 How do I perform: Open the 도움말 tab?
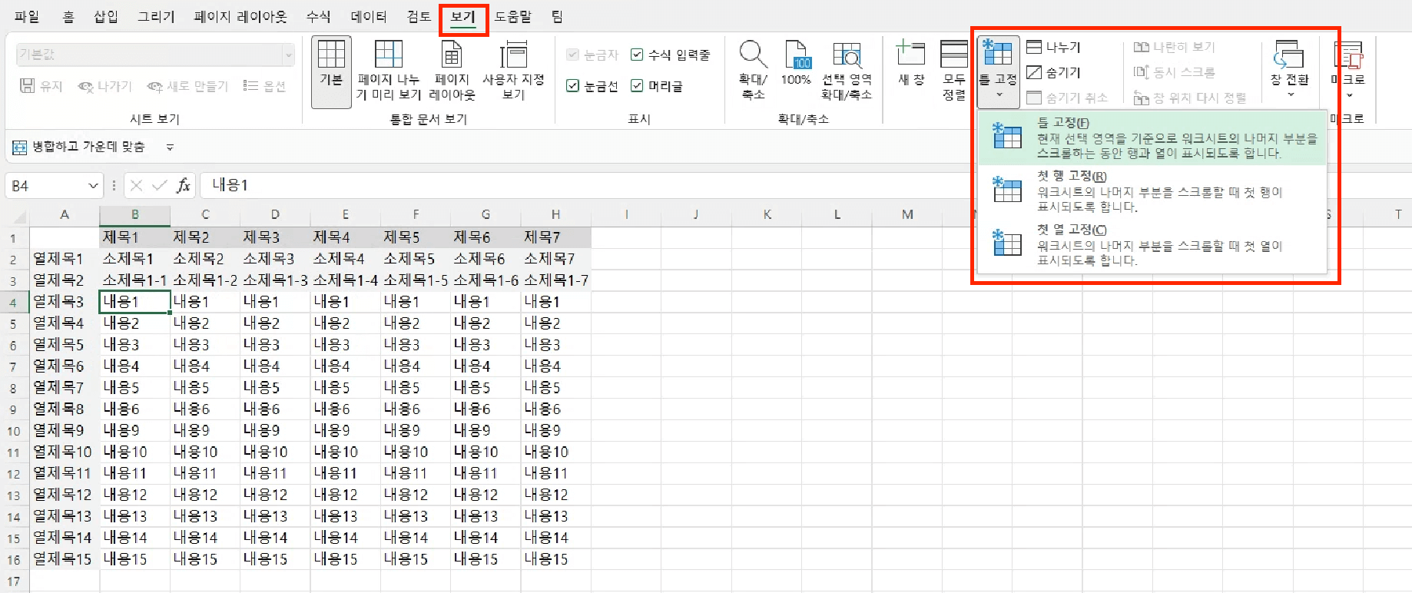tap(513, 17)
